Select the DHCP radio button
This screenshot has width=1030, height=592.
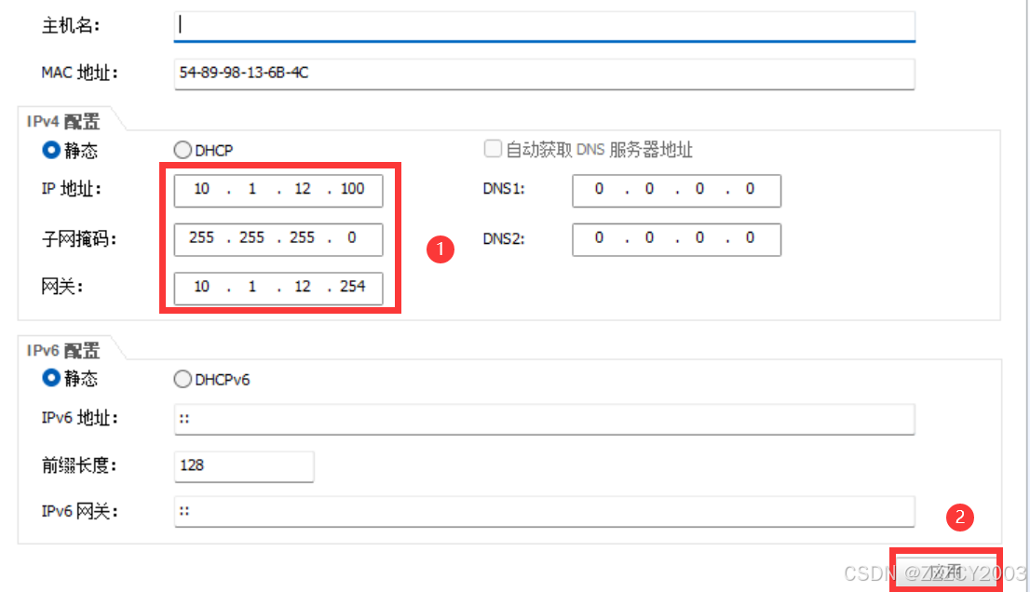click(183, 151)
